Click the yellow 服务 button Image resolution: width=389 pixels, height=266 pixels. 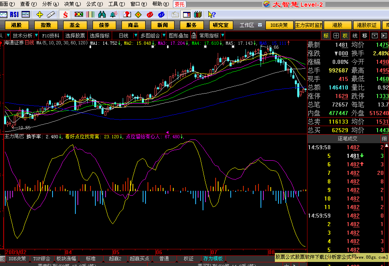(x=192, y=25)
